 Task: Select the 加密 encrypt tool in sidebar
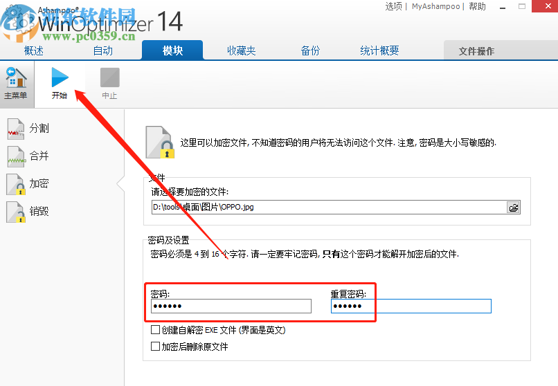28,184
